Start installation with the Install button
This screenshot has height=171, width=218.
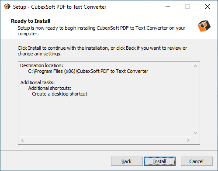coord(159,161)
